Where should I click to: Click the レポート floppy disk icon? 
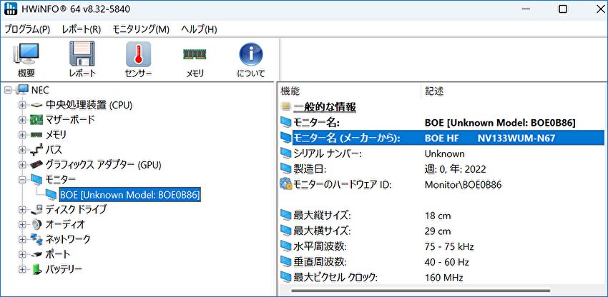pyautogui.click(x=82, y=59)
